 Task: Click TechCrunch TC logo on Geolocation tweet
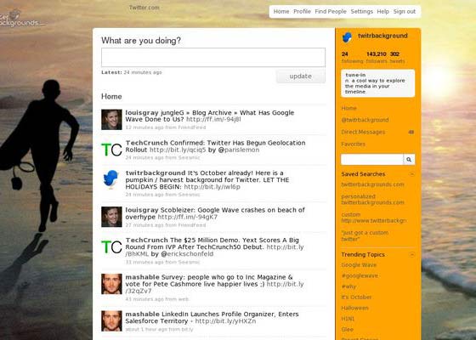click(x=111, y=150)
